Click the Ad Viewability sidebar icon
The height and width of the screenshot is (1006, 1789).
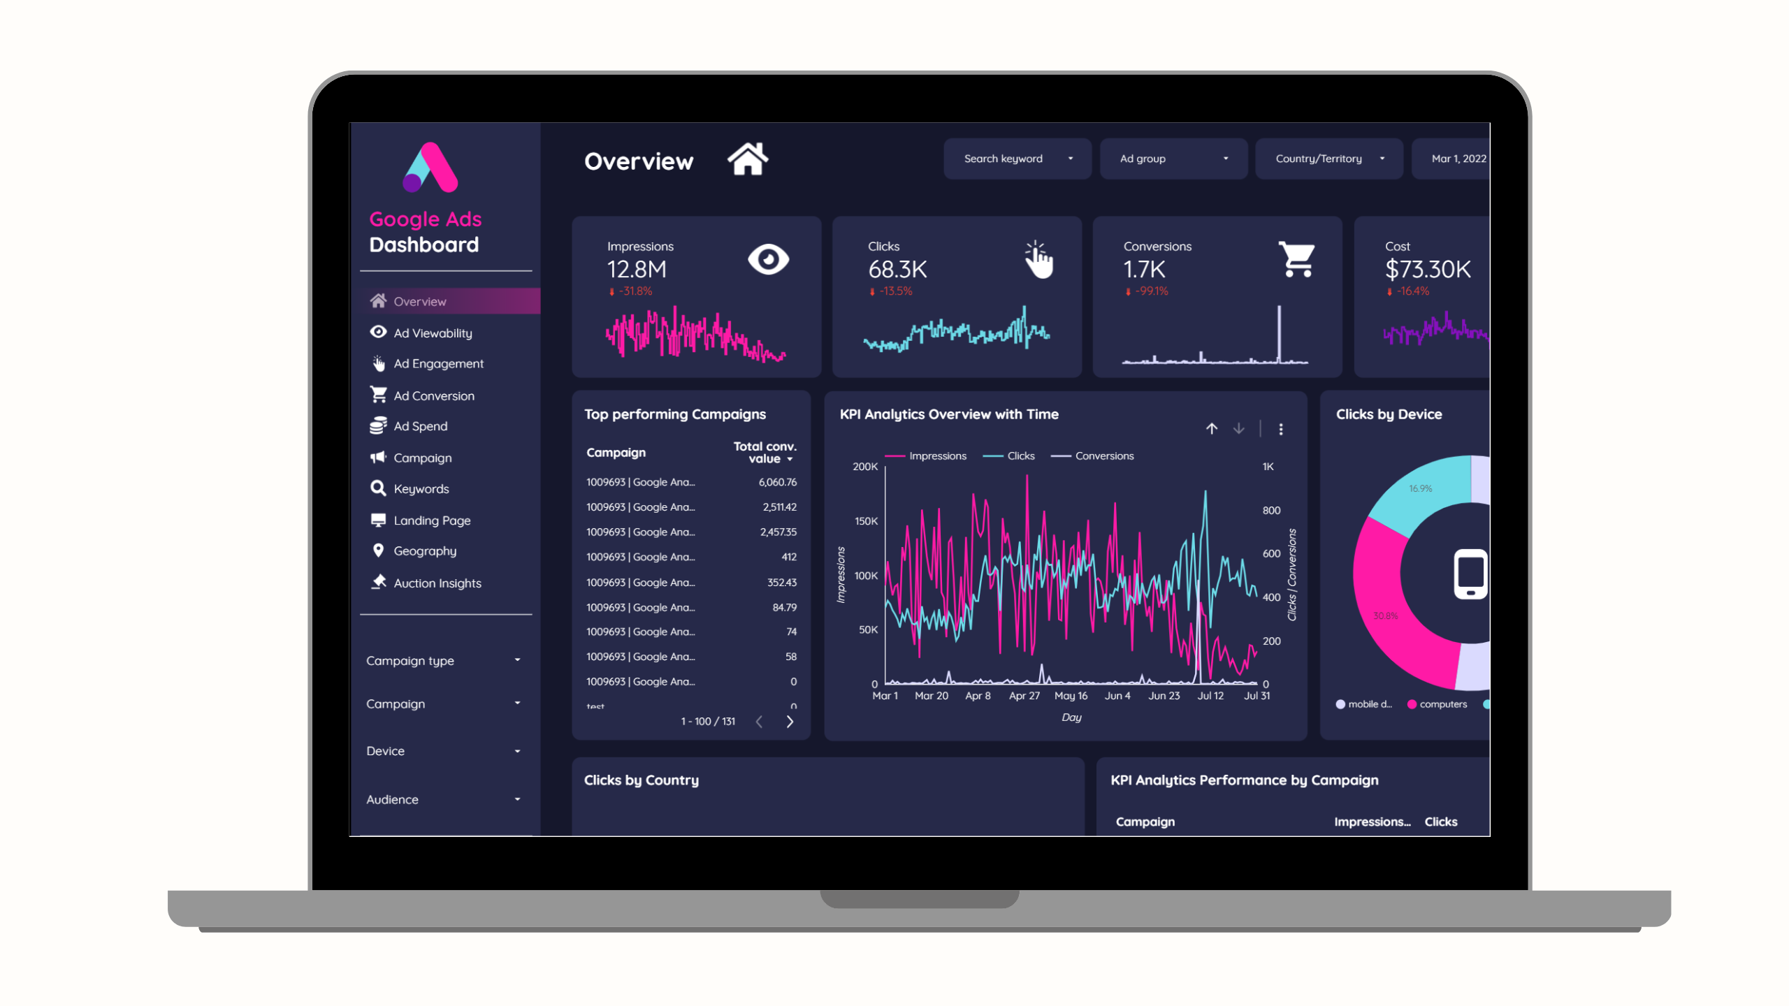(x=377, y=332)
